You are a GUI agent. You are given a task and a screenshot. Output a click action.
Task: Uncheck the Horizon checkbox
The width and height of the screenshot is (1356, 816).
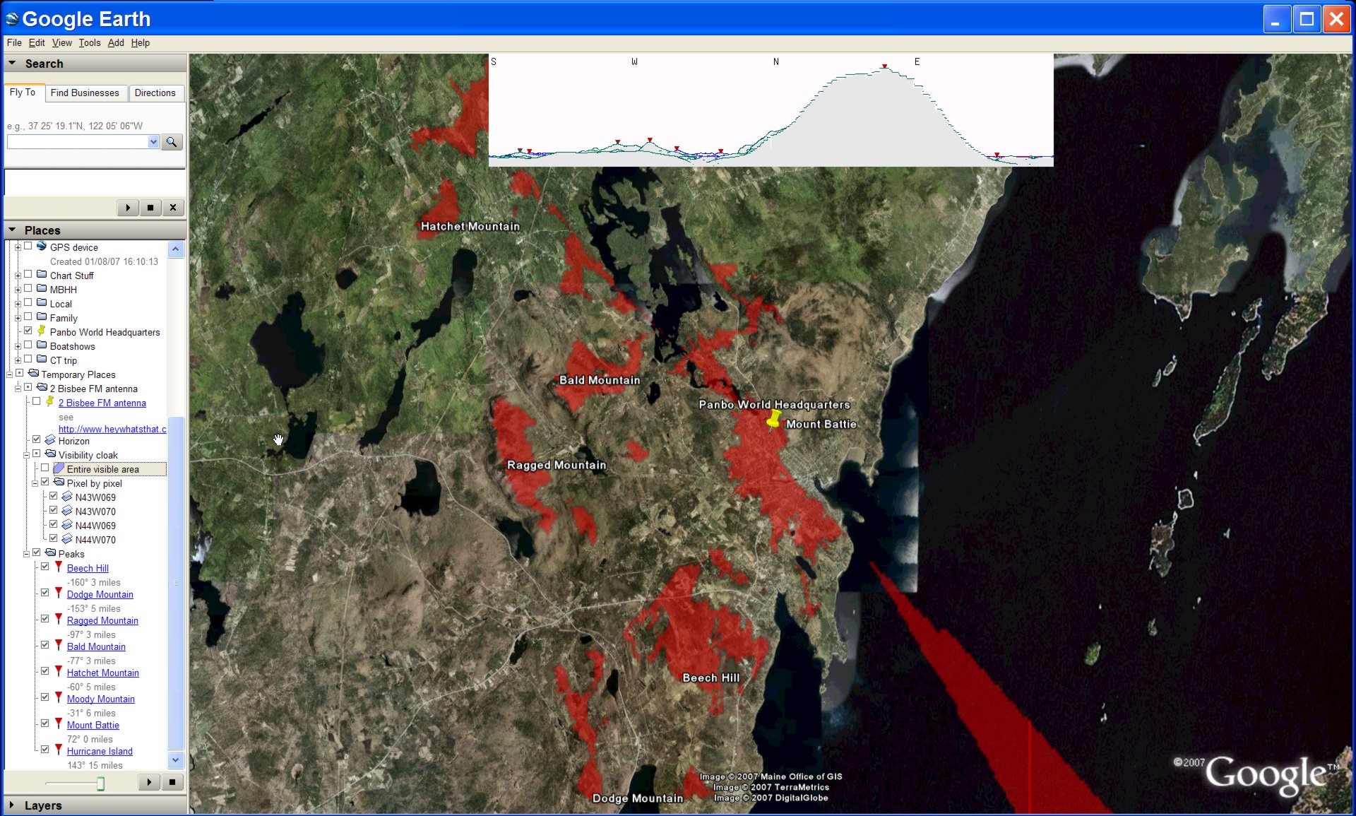[37, 440]
